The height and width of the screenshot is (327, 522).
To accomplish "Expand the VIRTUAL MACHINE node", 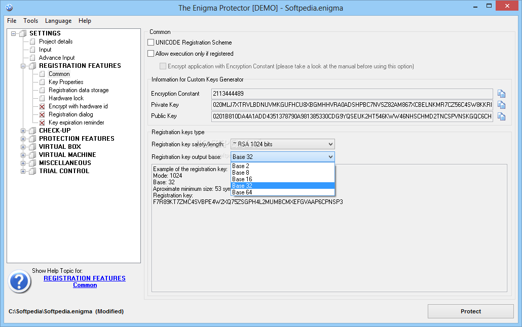I will 23,155.
